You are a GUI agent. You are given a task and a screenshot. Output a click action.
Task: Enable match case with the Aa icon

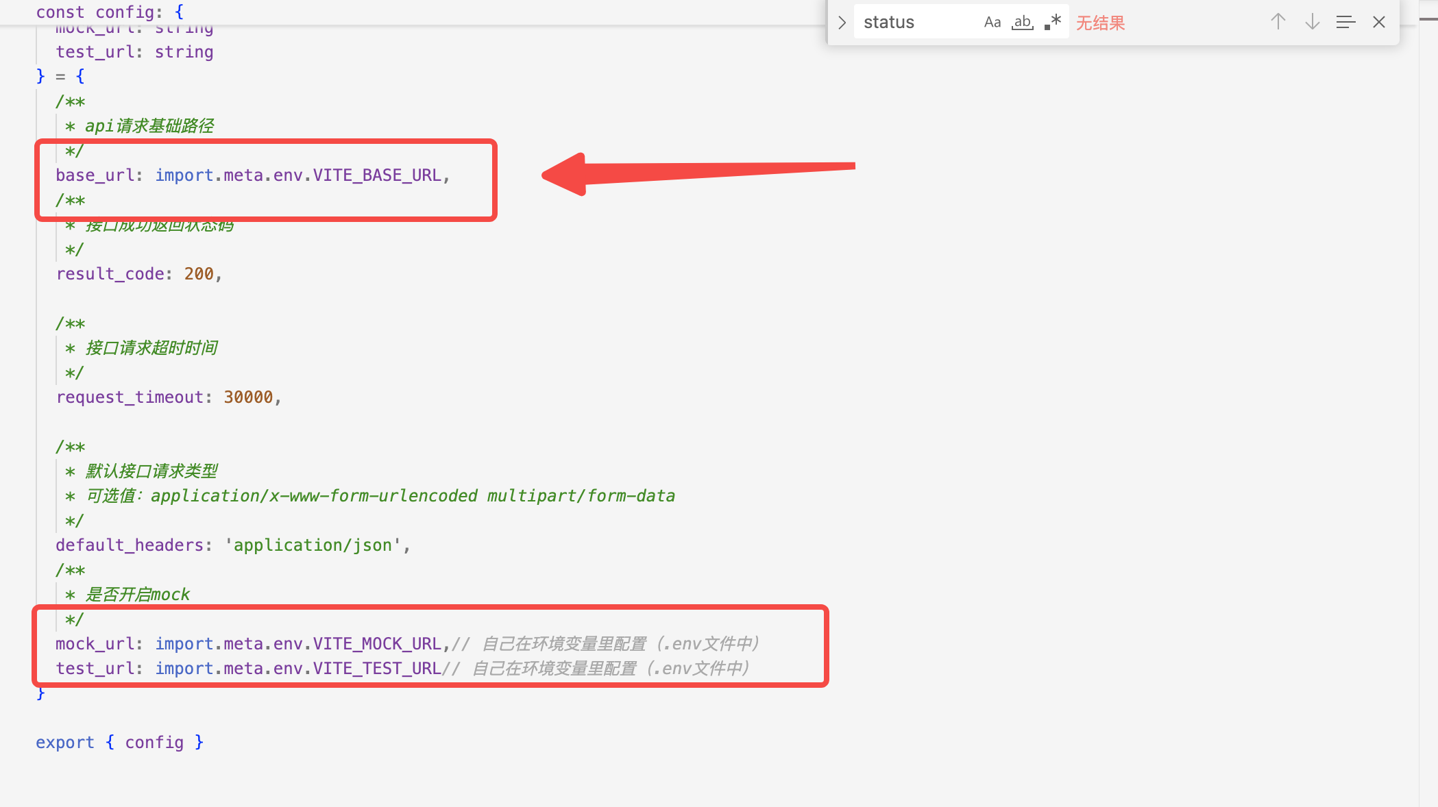click(x=992, y=22)
